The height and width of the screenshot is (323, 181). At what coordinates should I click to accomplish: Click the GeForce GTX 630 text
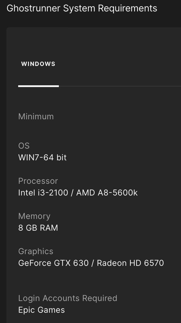pos(53,263)
